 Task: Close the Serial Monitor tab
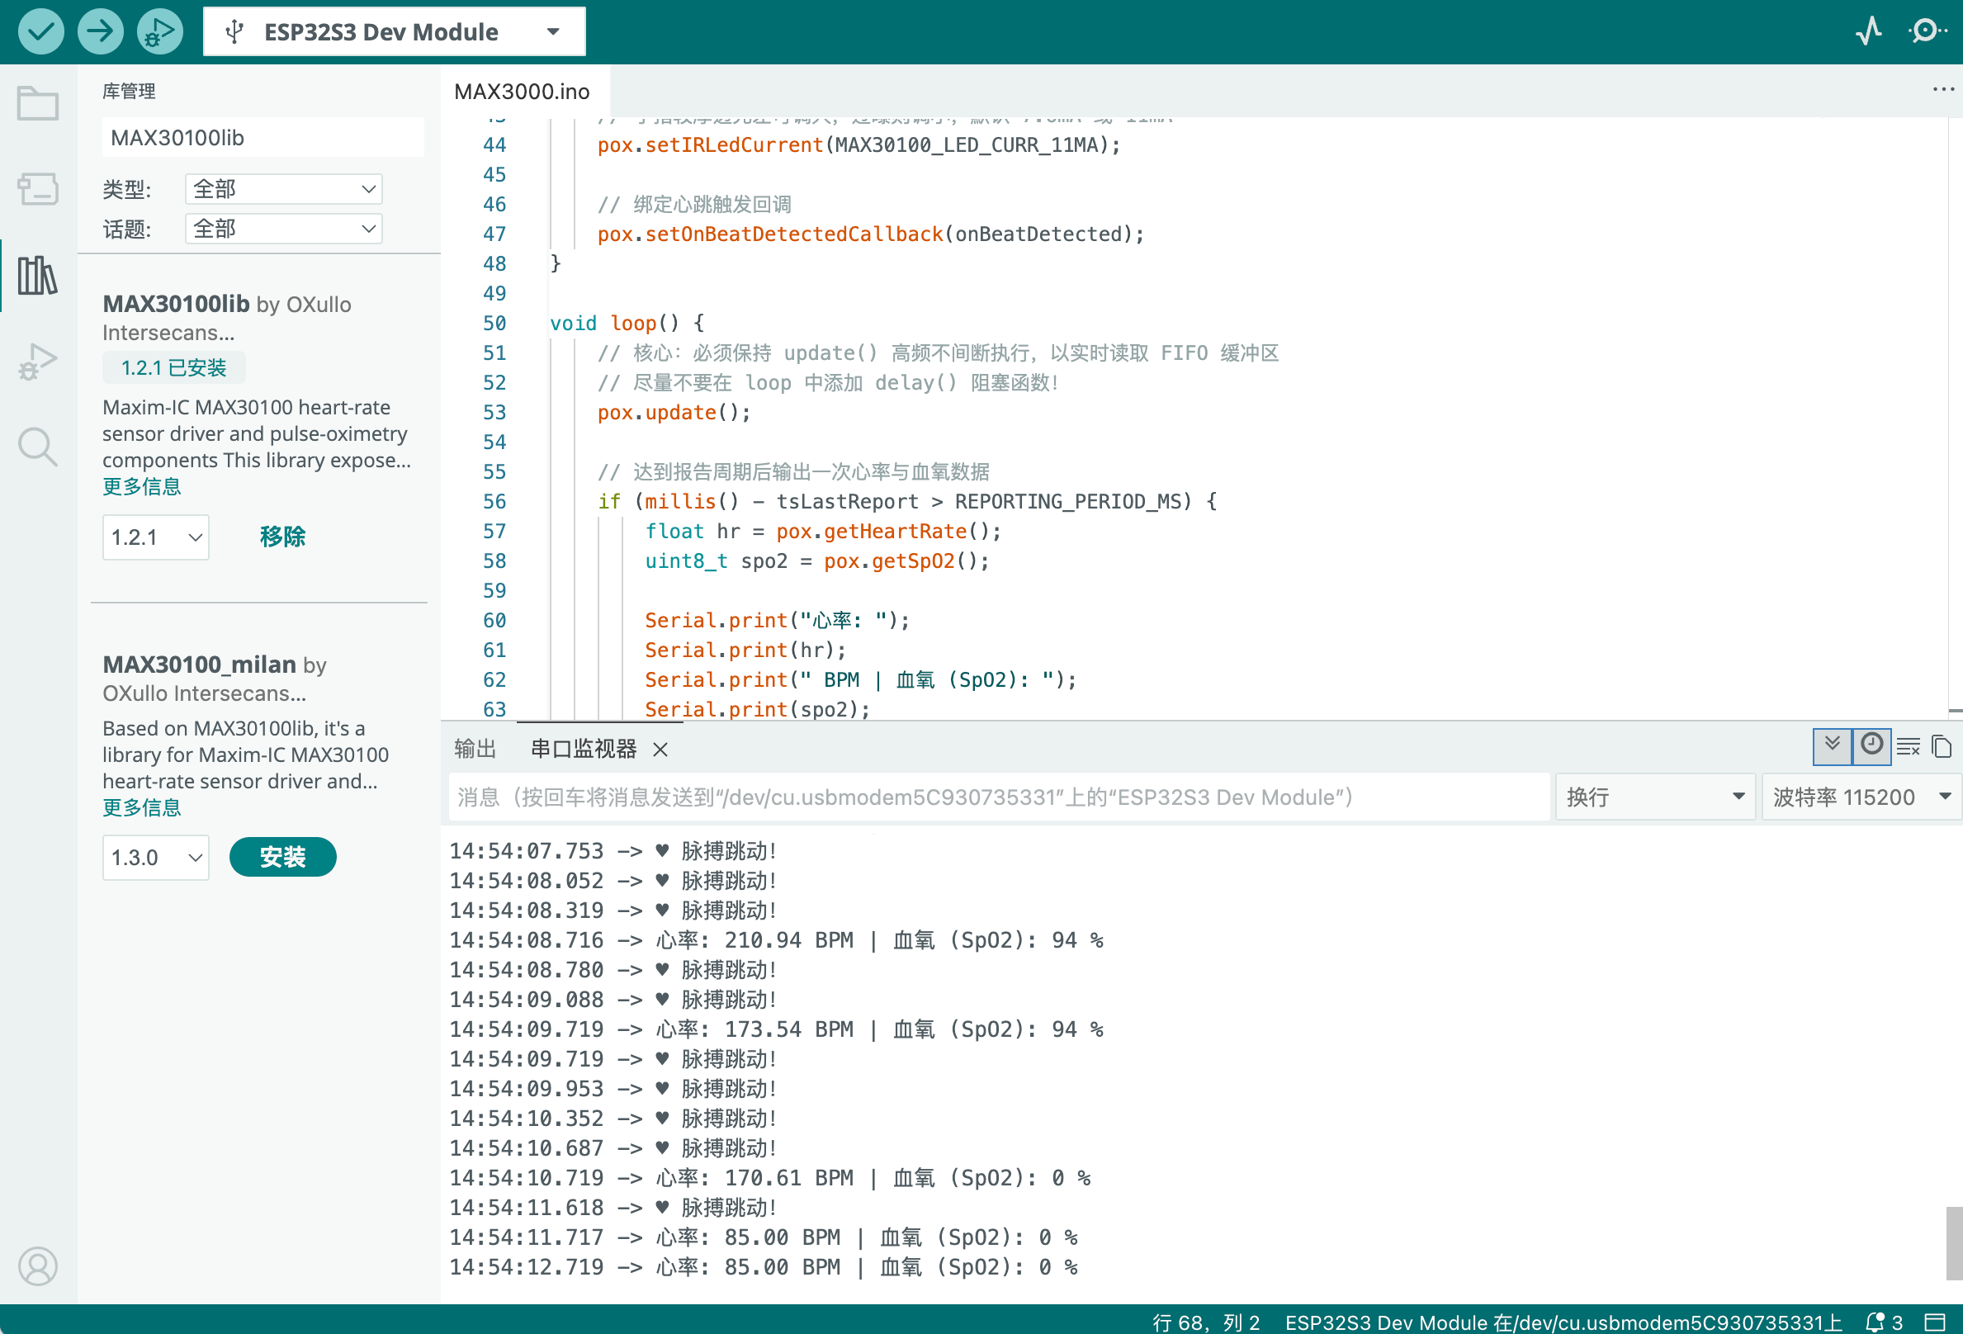click(660, 749)
